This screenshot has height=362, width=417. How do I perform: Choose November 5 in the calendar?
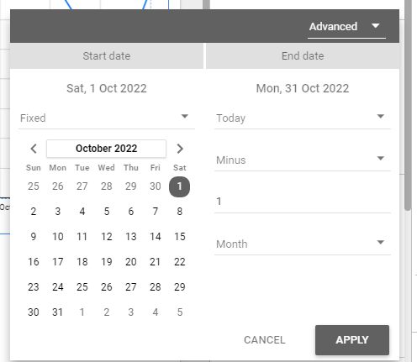click(180, 312)
